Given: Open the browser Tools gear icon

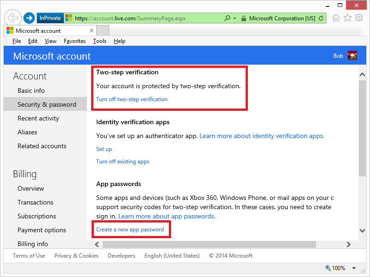Looking at the screenshot, I should [359, 18].
